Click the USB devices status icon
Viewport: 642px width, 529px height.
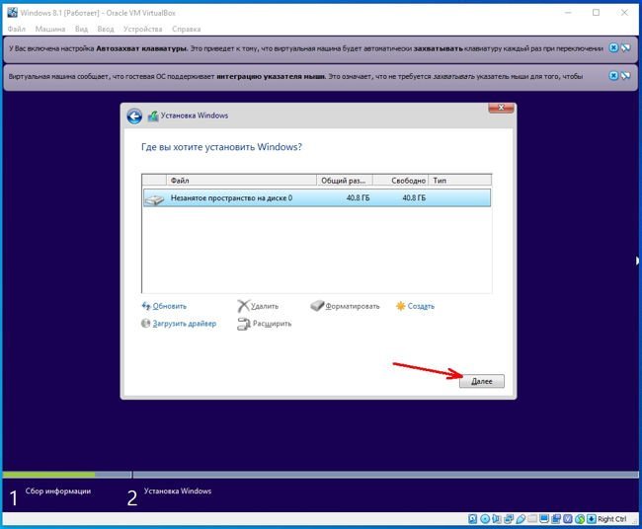[521, 519]
